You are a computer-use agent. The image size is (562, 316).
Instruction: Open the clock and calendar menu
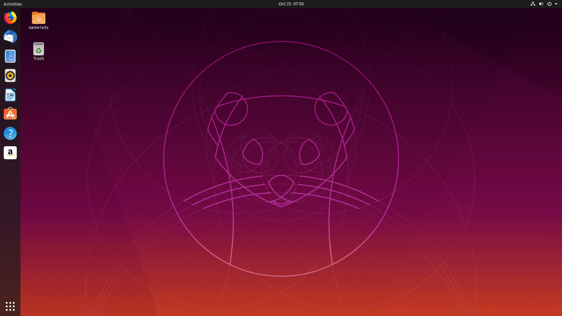(291, 4)
